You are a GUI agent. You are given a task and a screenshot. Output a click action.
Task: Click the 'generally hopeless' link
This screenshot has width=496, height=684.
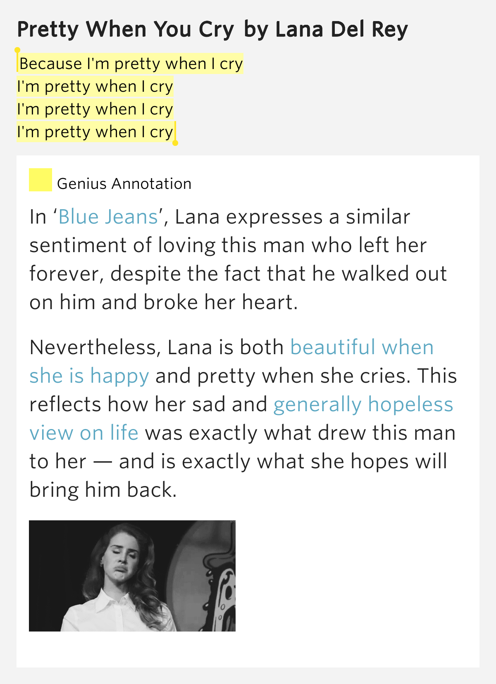pos(363,405)
